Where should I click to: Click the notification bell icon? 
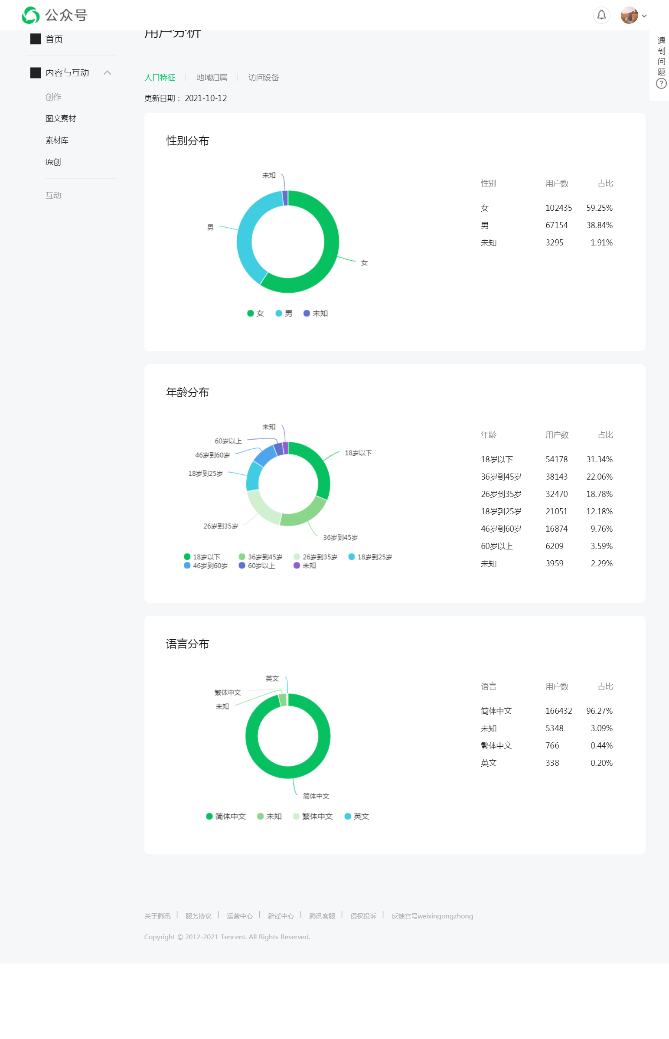point(601,15)
